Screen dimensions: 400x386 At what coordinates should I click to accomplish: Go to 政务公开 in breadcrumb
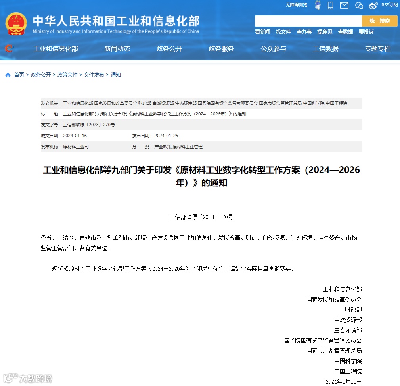41,75
